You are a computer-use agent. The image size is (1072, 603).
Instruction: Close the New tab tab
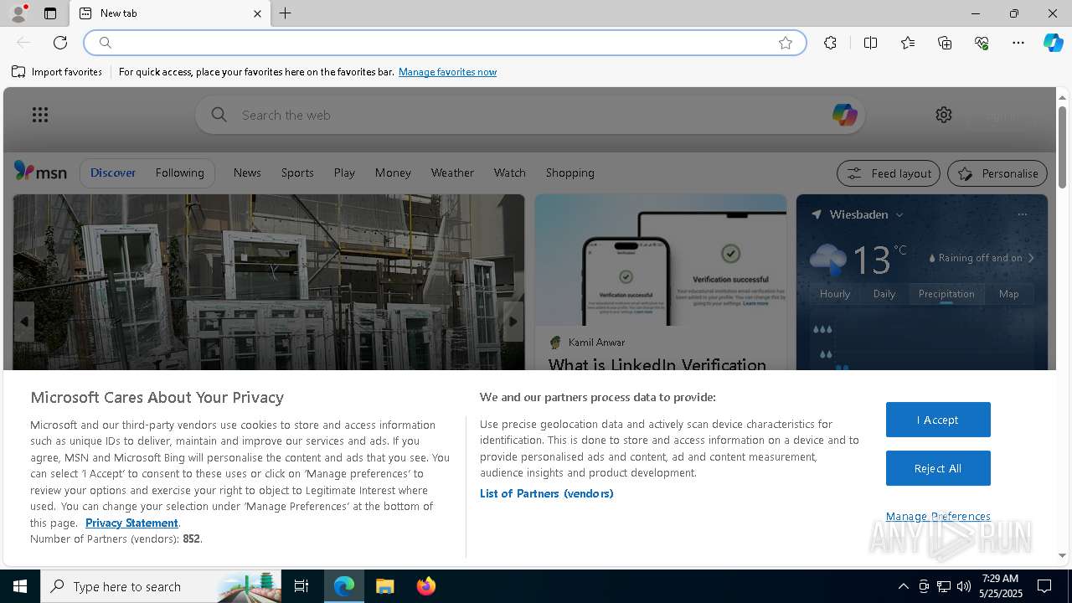(257, 13)
